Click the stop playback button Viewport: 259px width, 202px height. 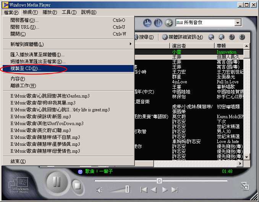[x=77, y=186]
